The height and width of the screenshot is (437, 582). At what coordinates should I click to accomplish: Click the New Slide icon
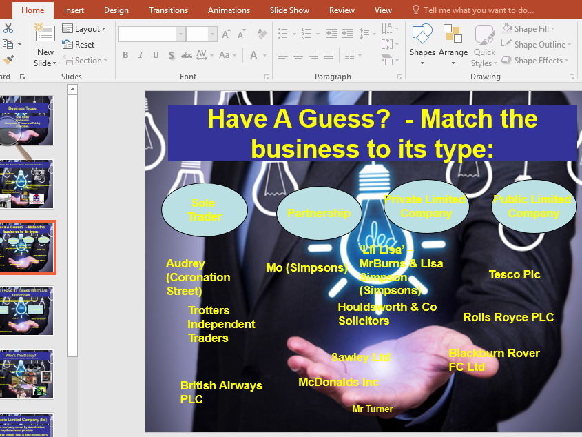point(45,32)
